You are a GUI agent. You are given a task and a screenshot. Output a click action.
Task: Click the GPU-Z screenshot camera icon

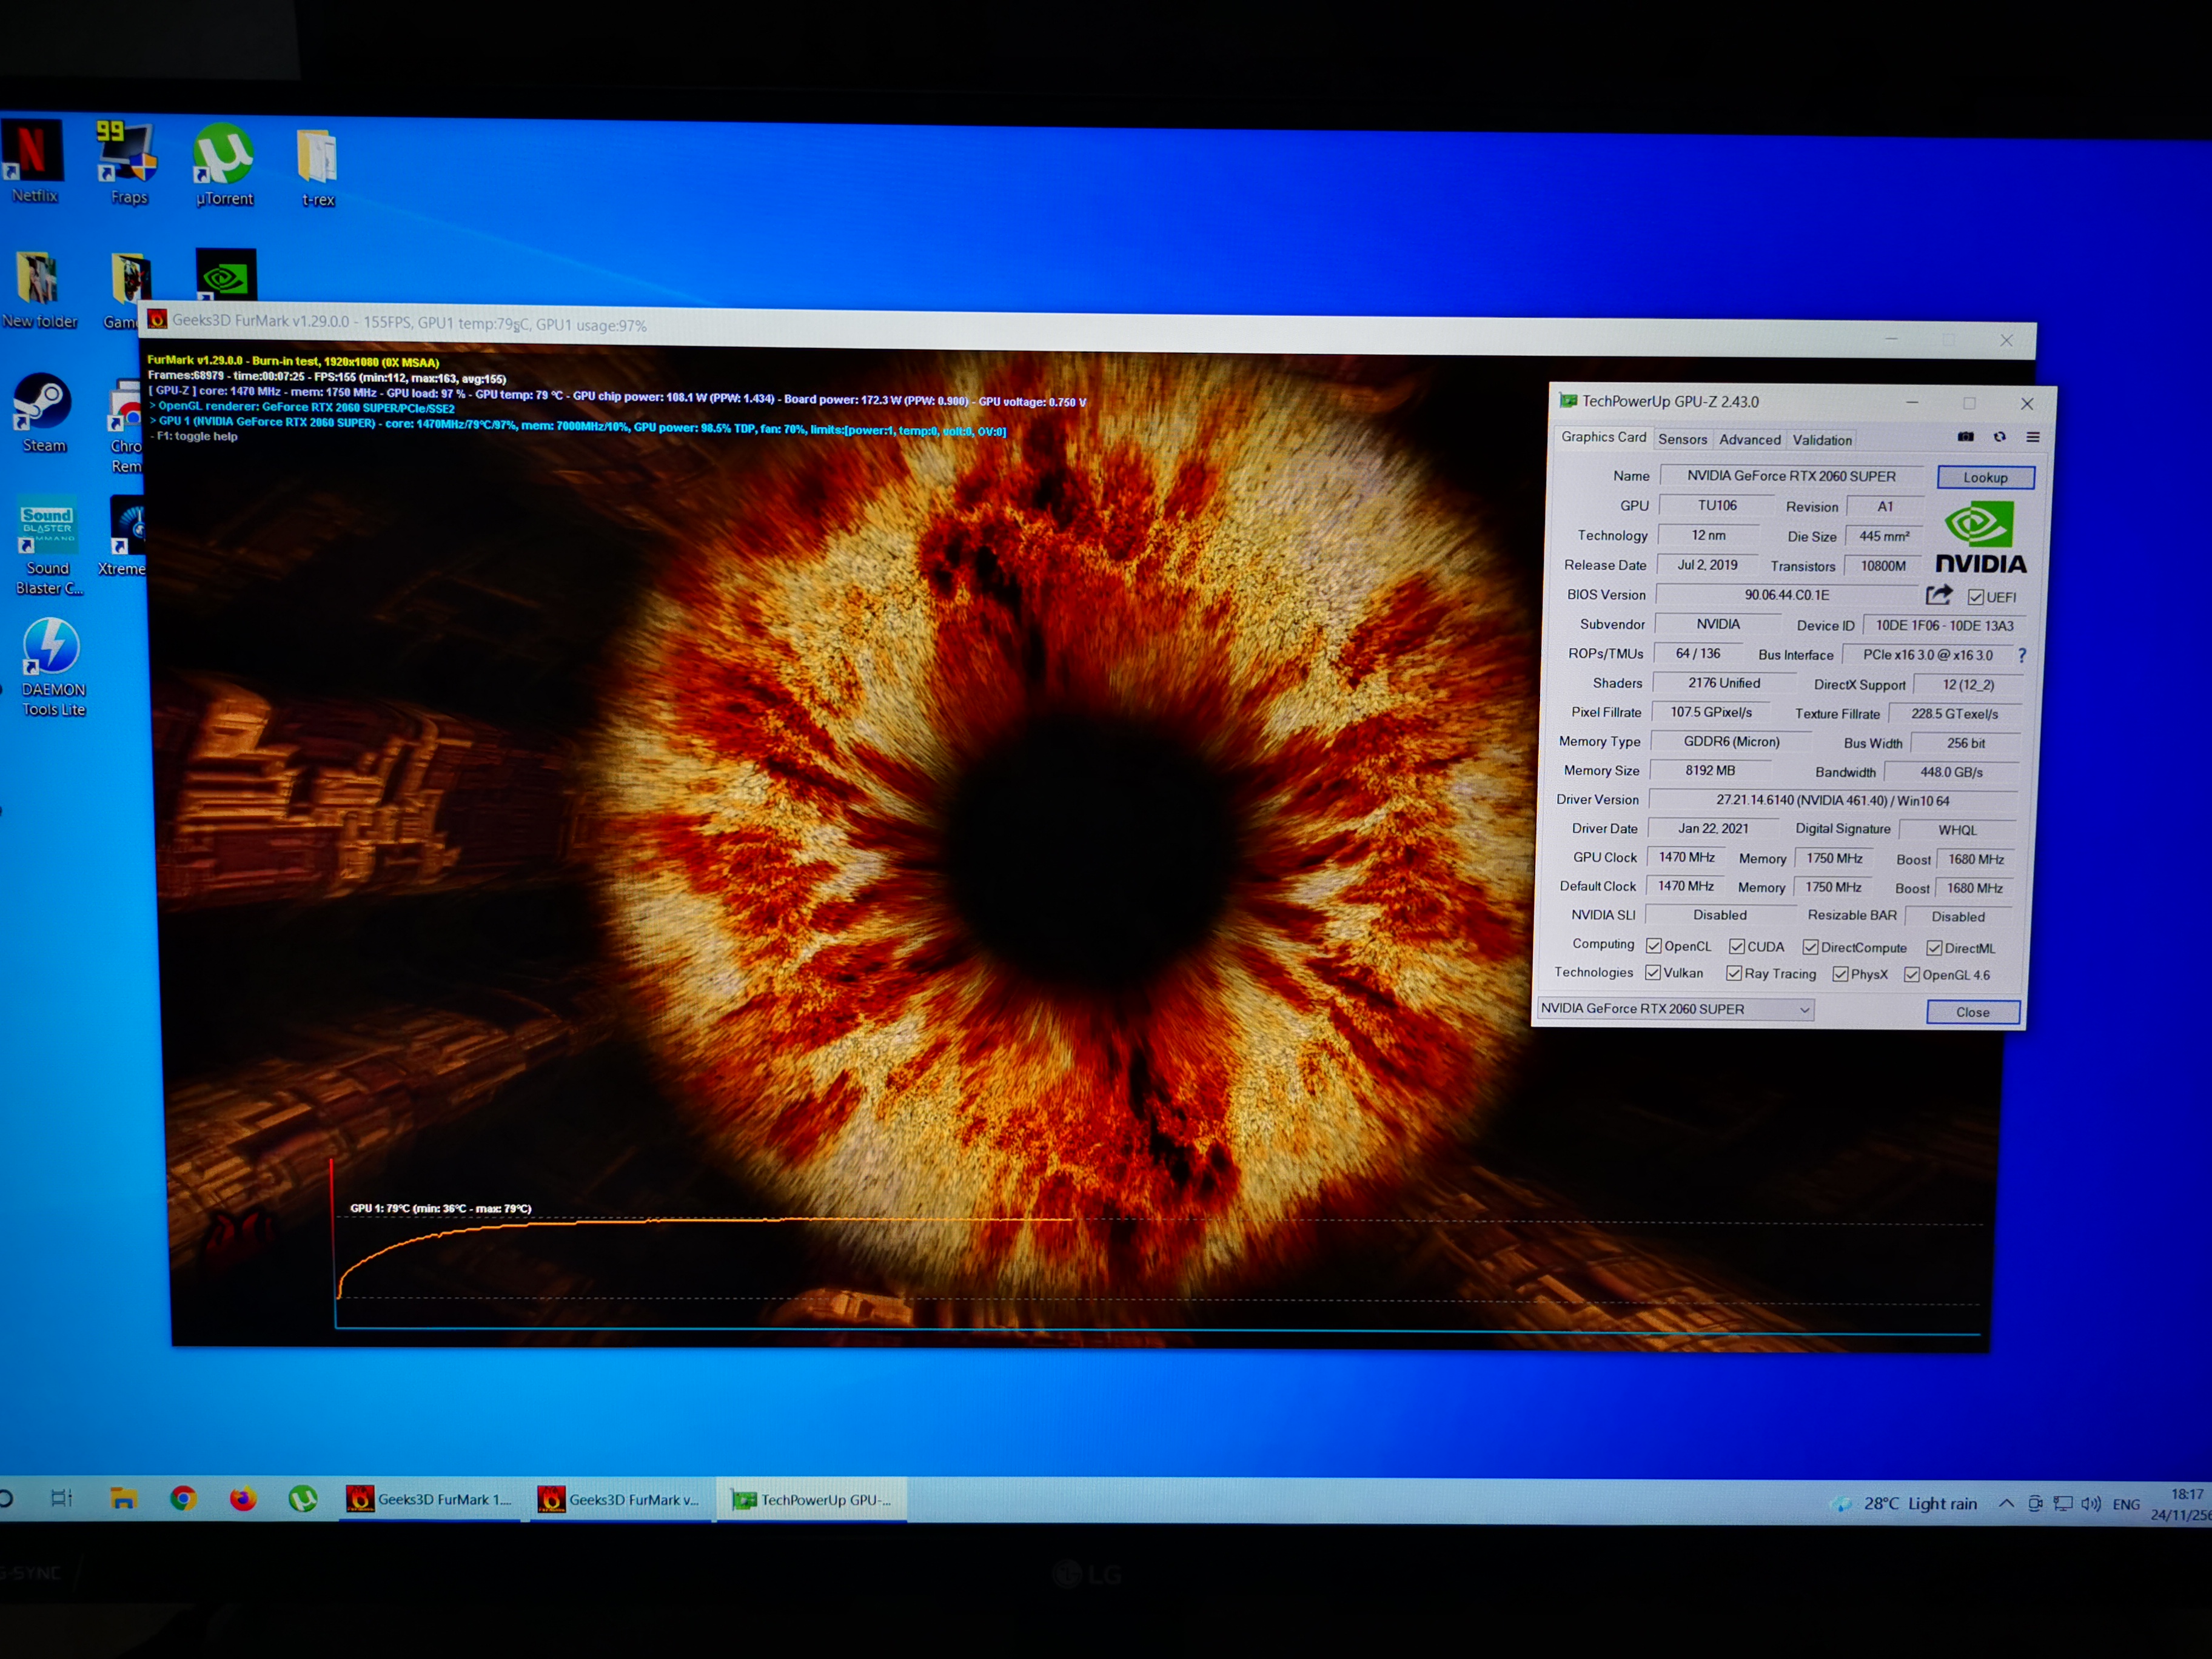[x=1965, y=437]
